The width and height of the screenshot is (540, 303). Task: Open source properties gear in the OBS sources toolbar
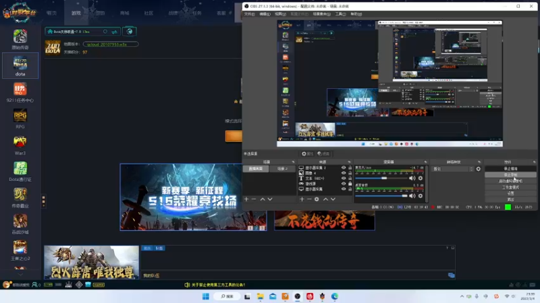tap(317, 199)
